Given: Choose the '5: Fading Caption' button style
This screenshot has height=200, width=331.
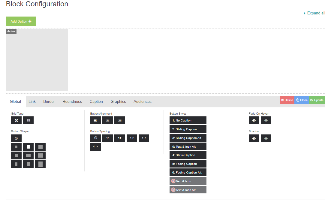Looking at the screenshot, I should [188, 163].
